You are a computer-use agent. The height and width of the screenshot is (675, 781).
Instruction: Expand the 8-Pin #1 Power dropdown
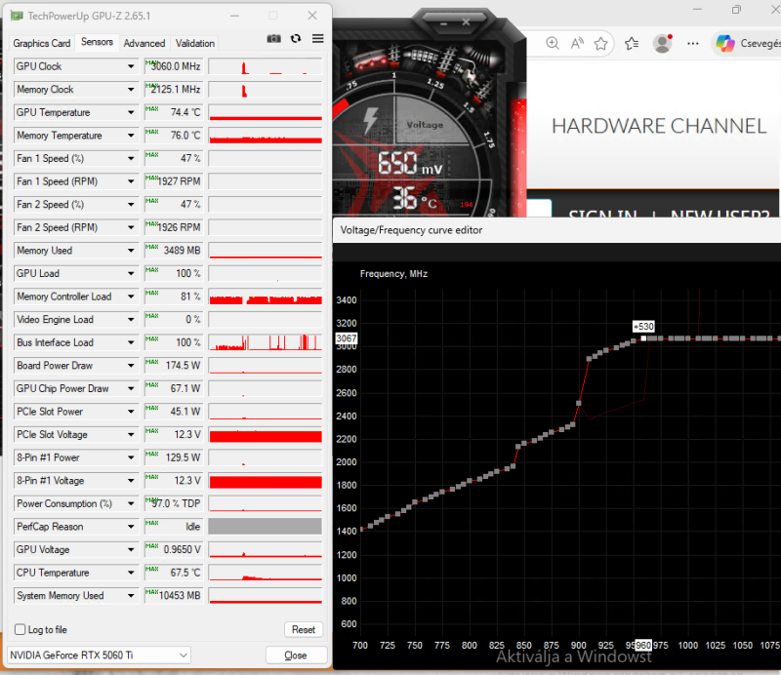pyautogui.click(x=131, y=457)
